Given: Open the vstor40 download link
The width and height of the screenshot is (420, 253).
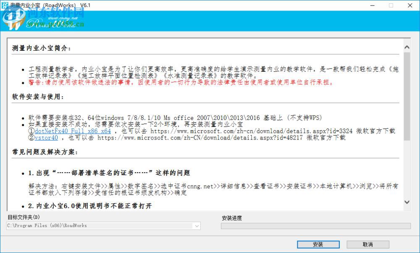Looking at the screenshot, I should coord(46,138).
